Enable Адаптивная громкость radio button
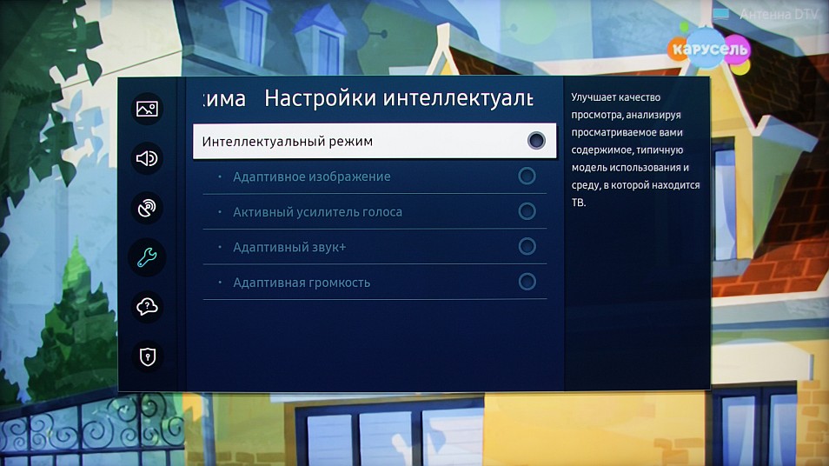Viewport: 829px width, 466px height. click(527, 282)
